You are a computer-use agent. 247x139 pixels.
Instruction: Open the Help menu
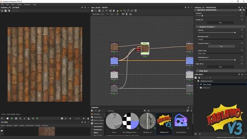click(x=34, y=5)
